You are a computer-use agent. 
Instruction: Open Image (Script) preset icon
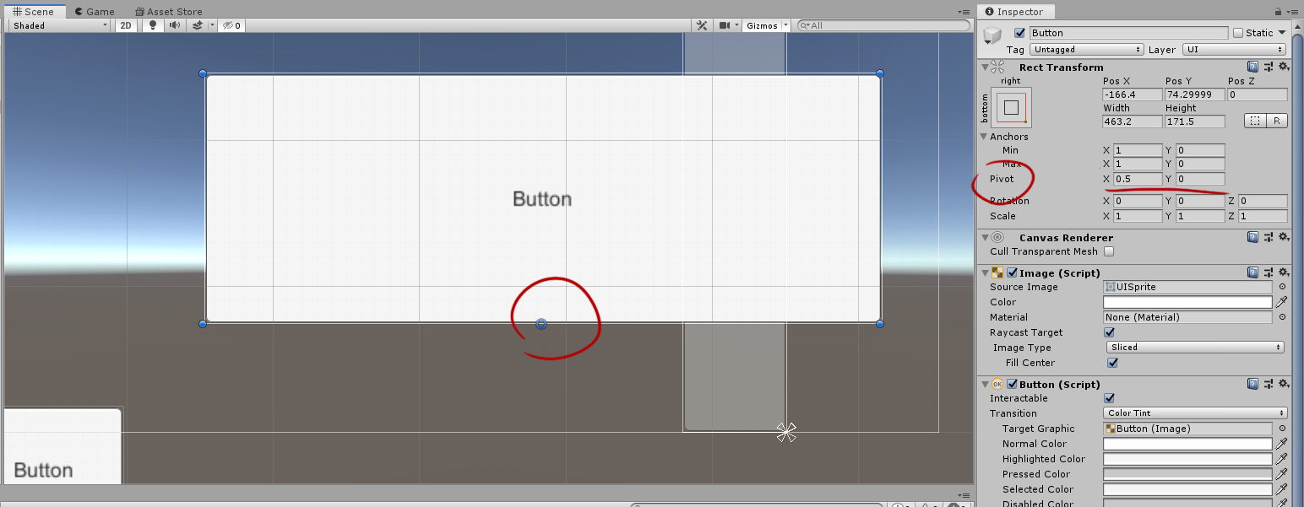tap(1269, 272)
